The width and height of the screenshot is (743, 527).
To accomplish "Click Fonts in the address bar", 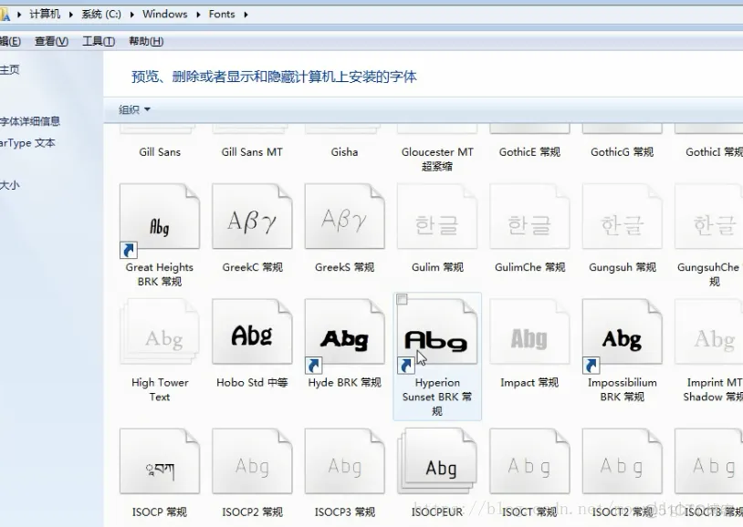I will [x=222, y=15].
